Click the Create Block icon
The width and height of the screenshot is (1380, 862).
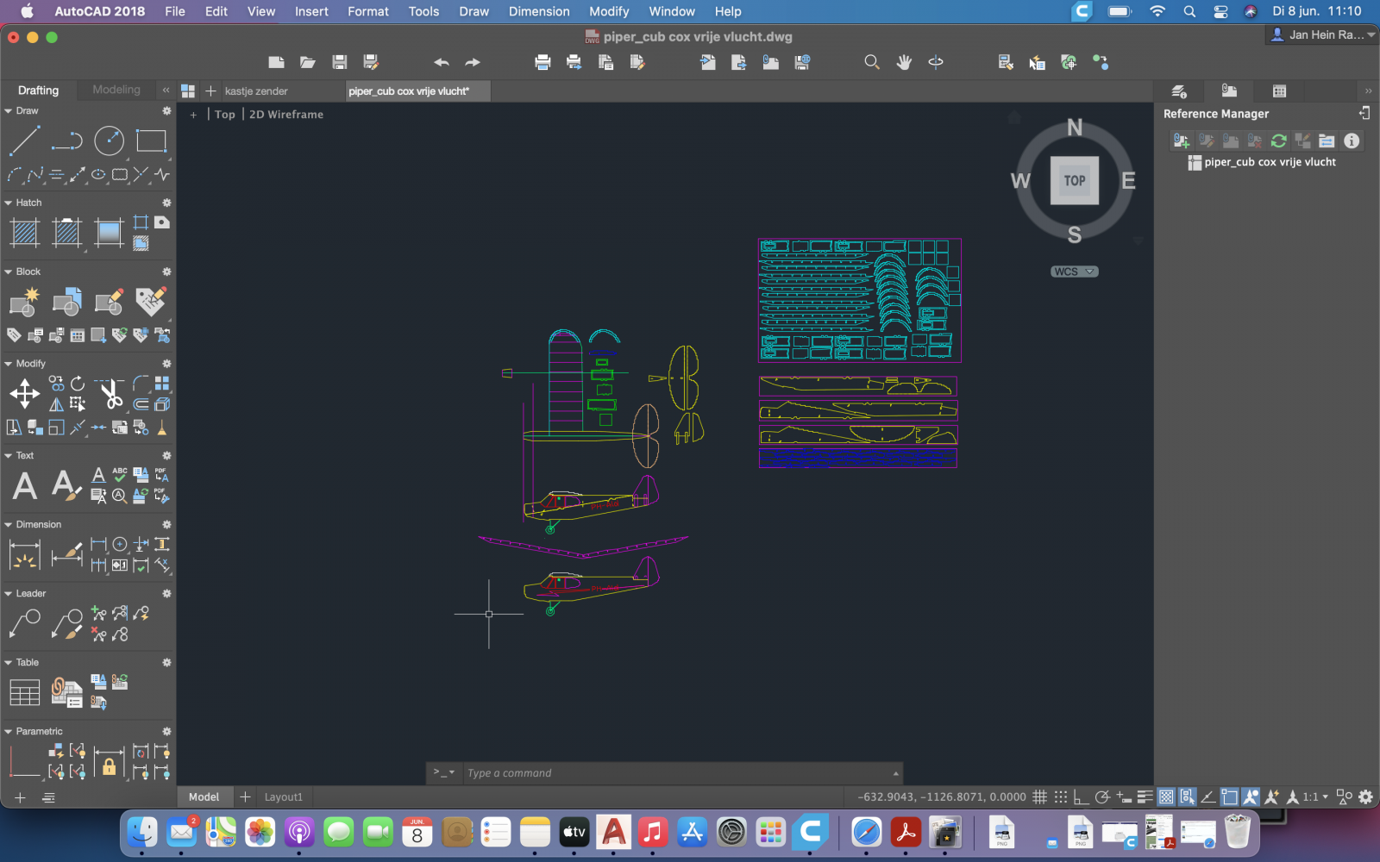[24, 303]
